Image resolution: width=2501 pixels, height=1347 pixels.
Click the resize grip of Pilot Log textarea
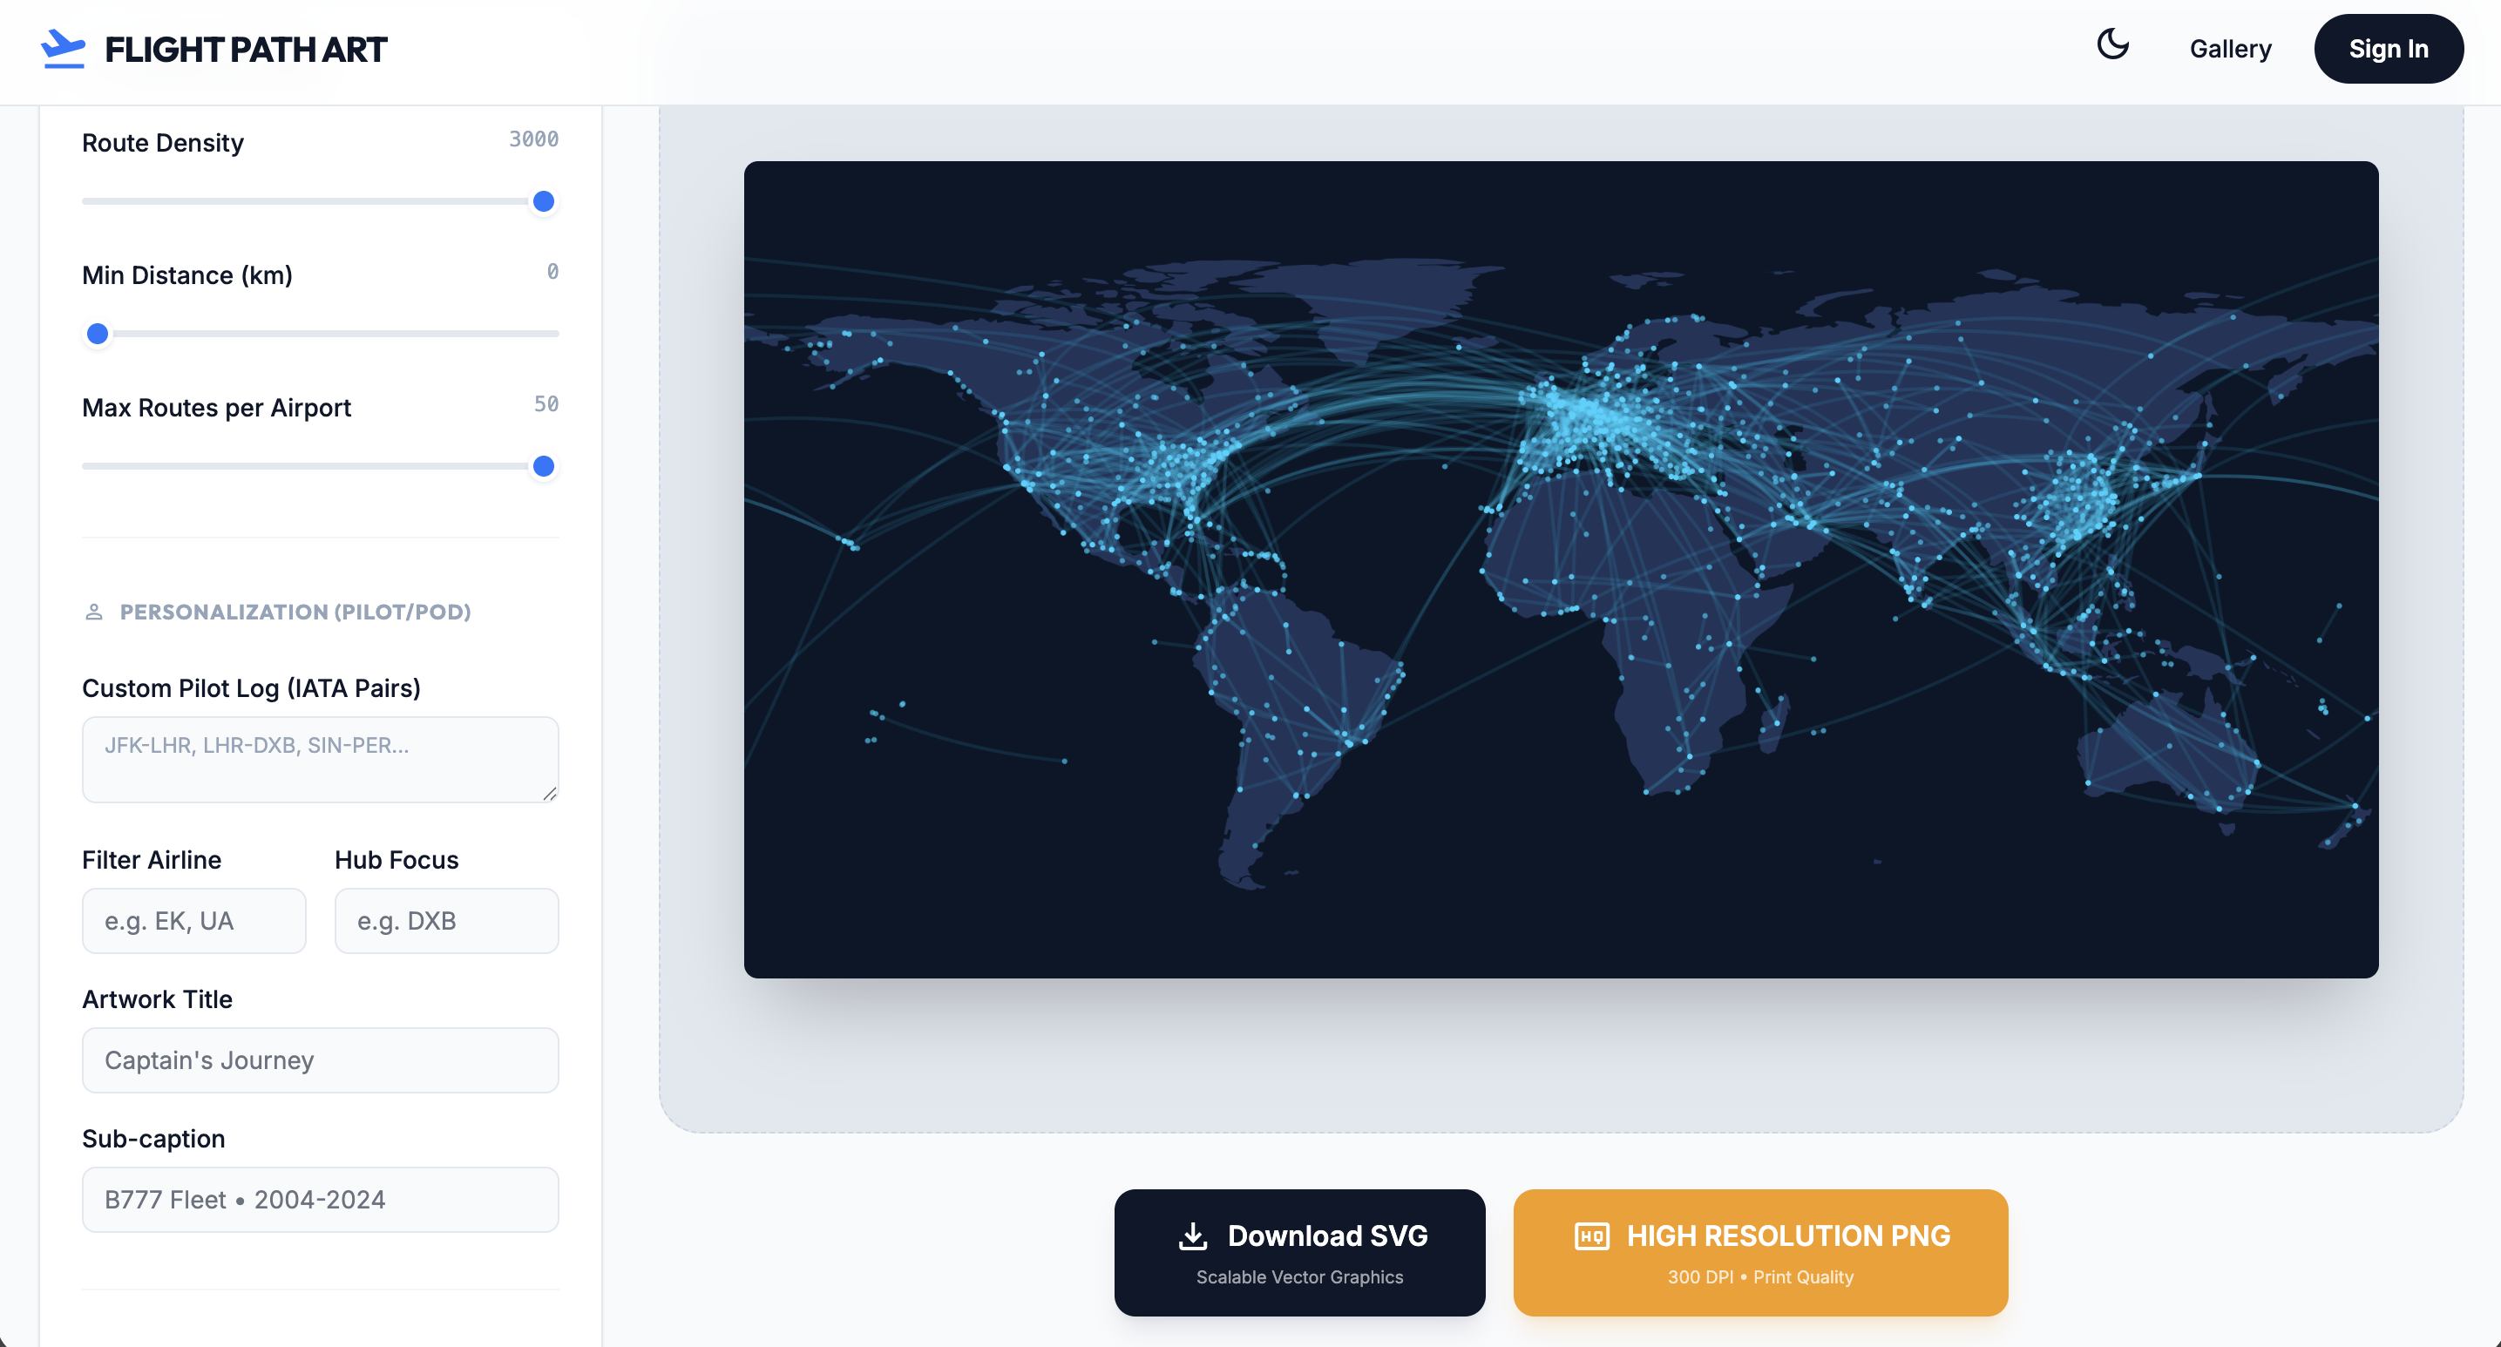click(550, 794)
